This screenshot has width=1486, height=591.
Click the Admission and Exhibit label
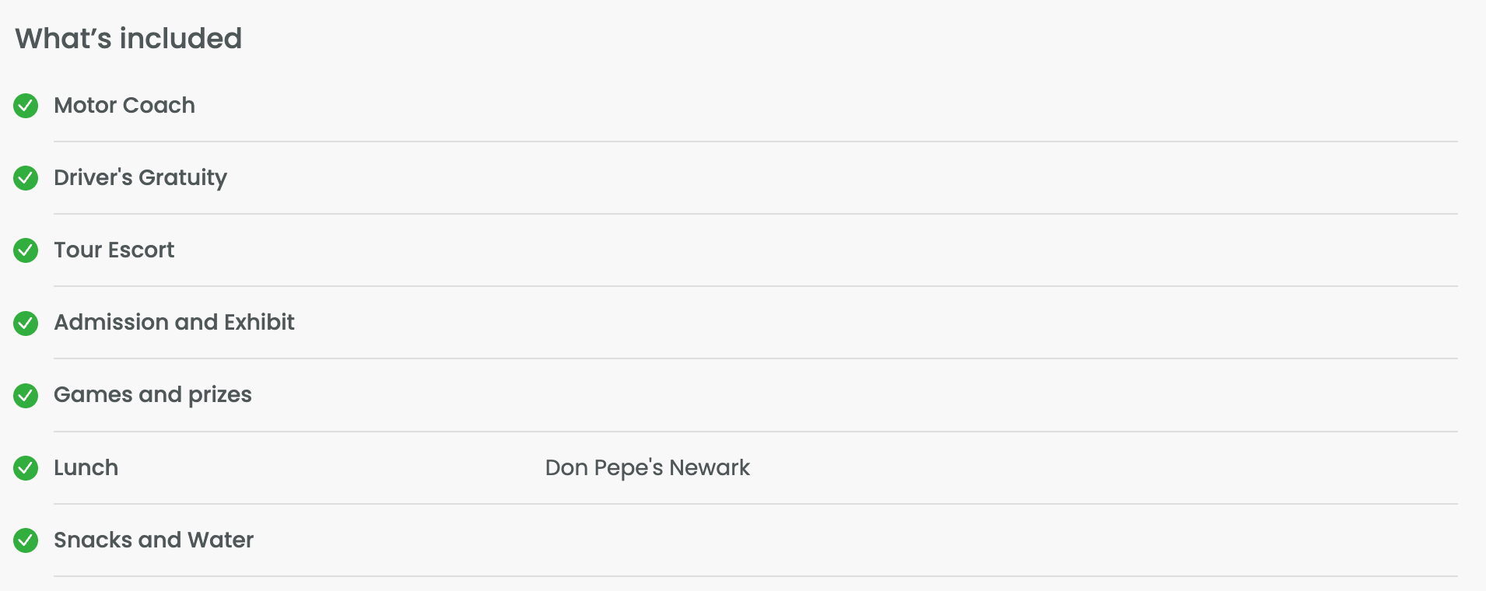[174, 322]
